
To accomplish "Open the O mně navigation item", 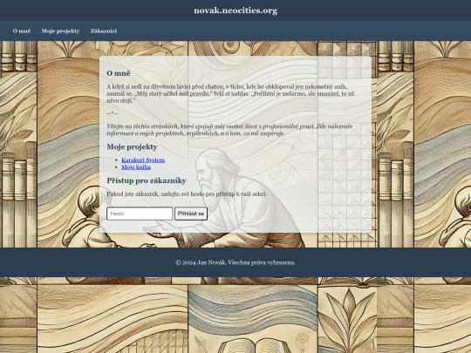I will click(x=22, y=31).
